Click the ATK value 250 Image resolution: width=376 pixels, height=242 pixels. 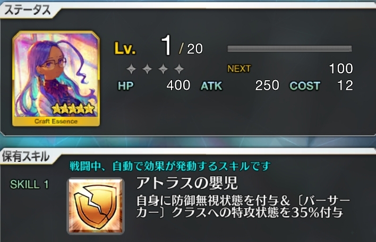pyautogui.click(x=267, y=85)
